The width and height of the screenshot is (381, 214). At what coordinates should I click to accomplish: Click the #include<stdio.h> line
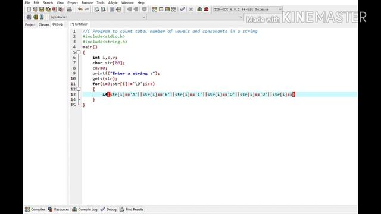point(104,36)
